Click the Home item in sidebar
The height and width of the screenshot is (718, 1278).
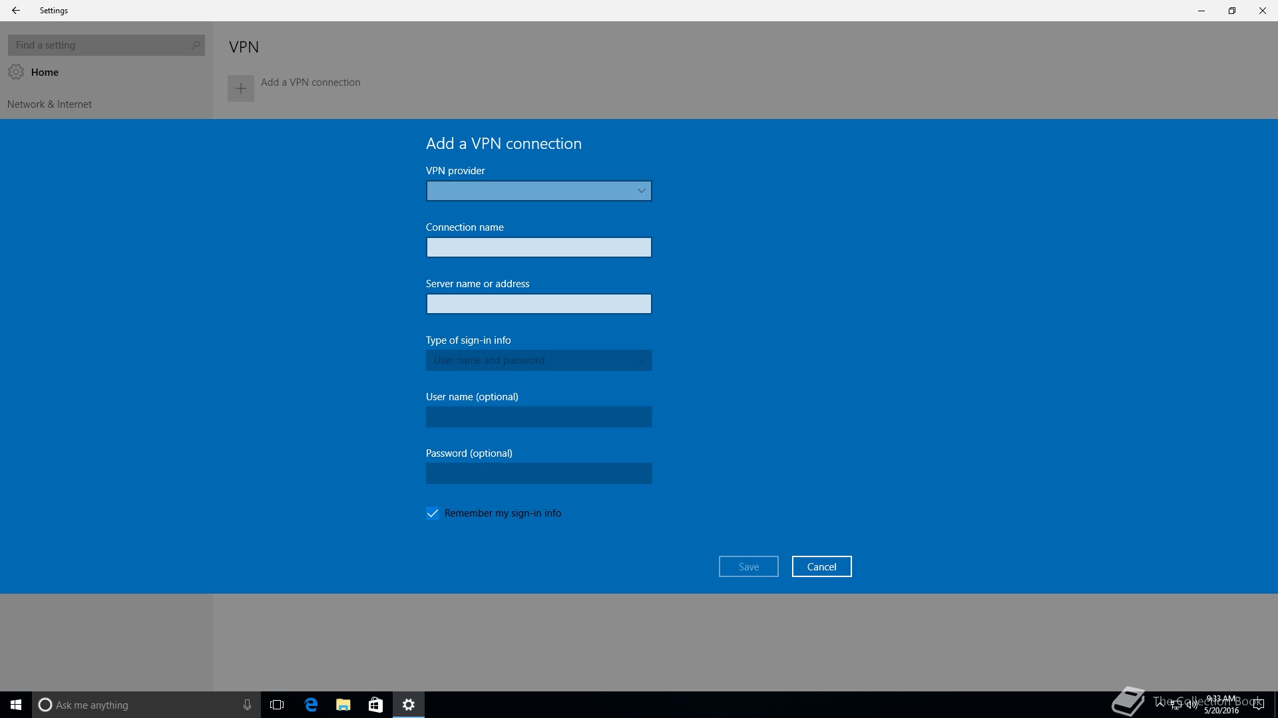coord(45,72)
